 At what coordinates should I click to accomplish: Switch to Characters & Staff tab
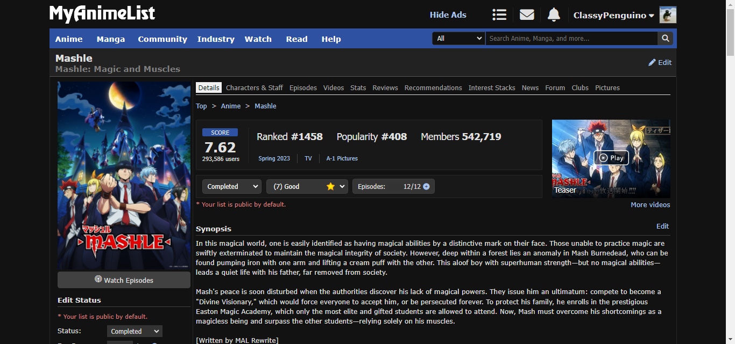pos(255,87)
